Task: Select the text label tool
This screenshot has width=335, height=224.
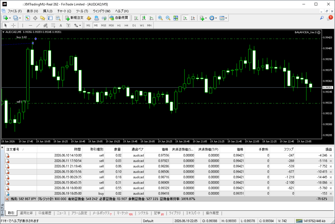Action: click(x=68, y=26)
